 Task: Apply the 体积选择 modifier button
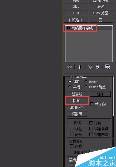(76, 20)
